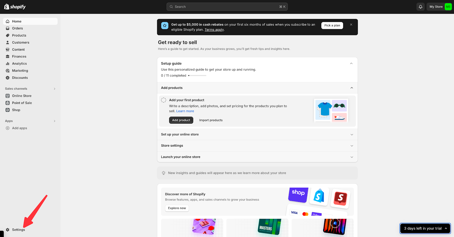Open the notifications bell icon

pyautogui.click(x=421, y=7)
